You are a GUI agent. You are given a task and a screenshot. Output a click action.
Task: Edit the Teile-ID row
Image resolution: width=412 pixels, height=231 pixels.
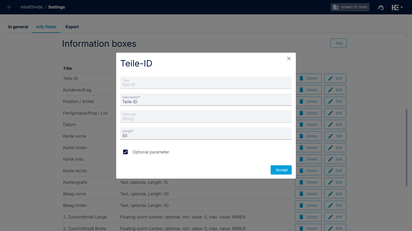pyautogui.click(x=335, y=78)
